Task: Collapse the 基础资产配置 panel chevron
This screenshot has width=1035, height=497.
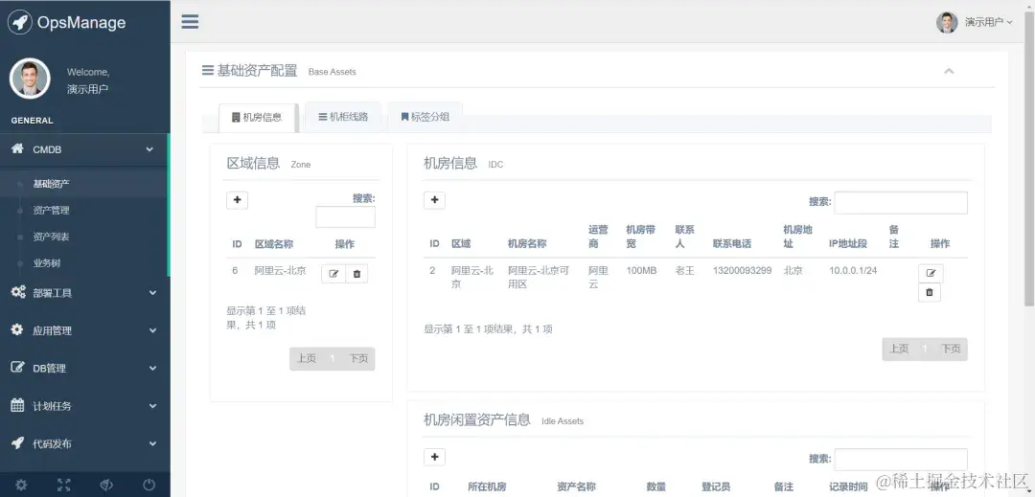Action: tap(949, 71)
